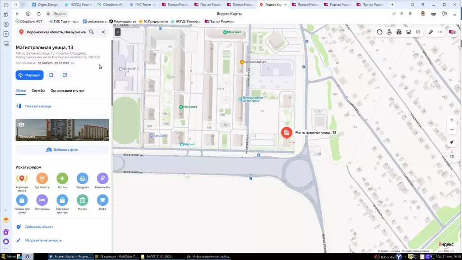This screenshot has width=462, height=260.
Task: Expand the tab group dropdown arrow
Action: point(23,5)
